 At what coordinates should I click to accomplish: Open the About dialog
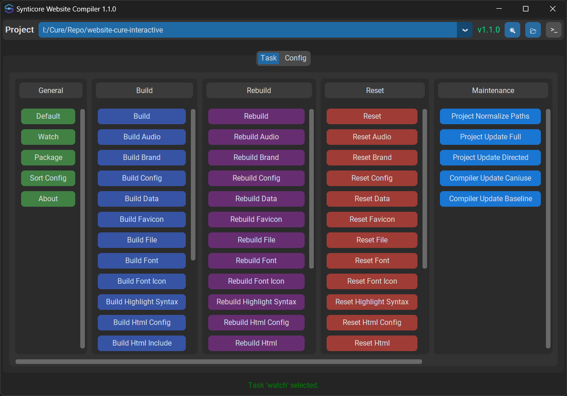pos(48,199)
